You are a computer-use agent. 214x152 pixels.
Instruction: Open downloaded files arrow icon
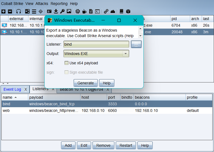(56, 11)
